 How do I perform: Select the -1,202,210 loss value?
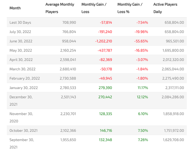(x=103, y=41)
